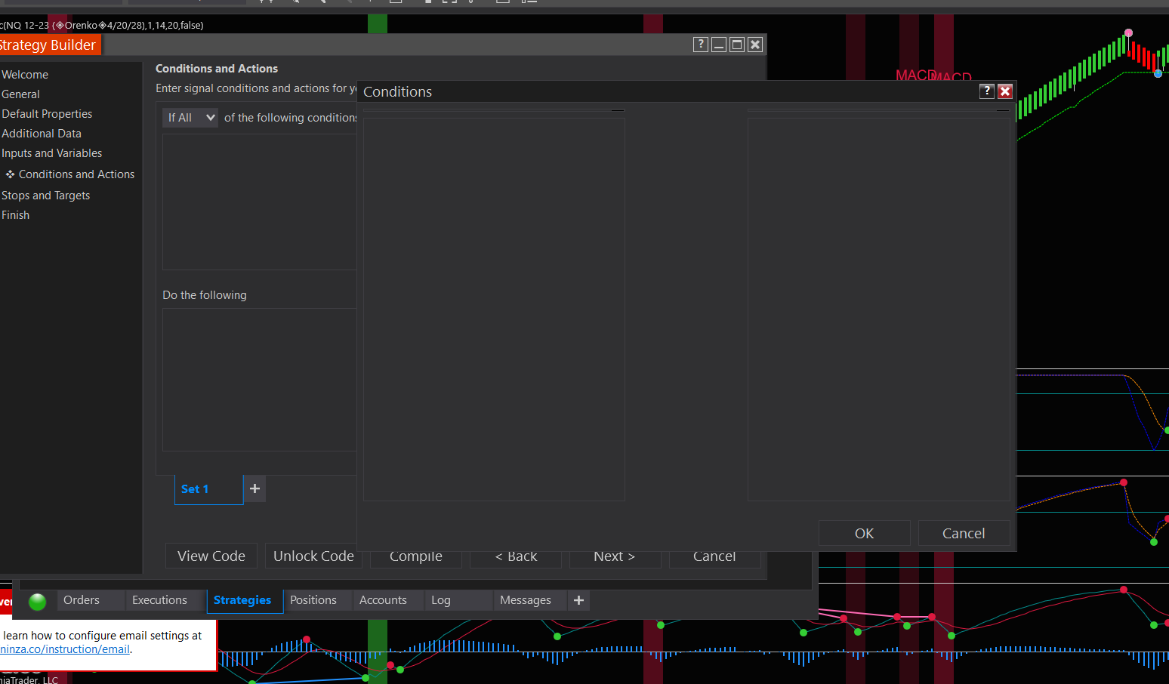Close the Conditions dialog with the red X
Viewport: 1169px width, 684px height.
[x=1005, y=91]
